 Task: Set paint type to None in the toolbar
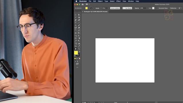[x=79, y=58]
